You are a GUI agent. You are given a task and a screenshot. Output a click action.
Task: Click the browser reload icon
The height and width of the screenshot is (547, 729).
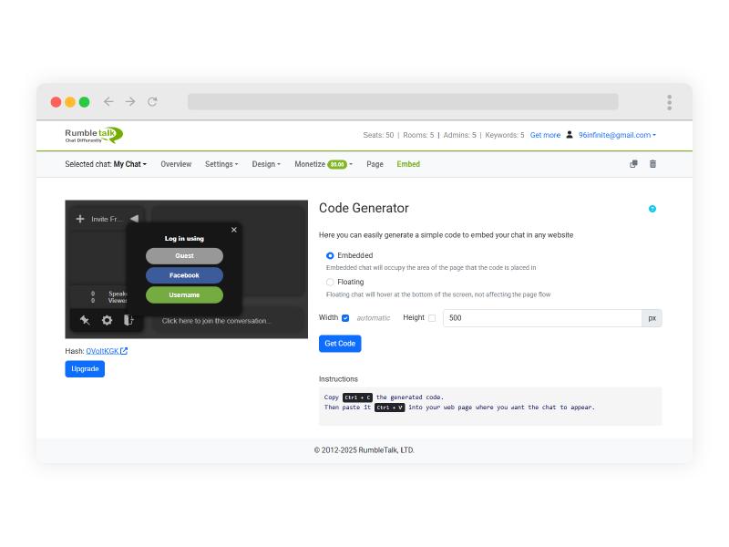[x=152, y=101]
